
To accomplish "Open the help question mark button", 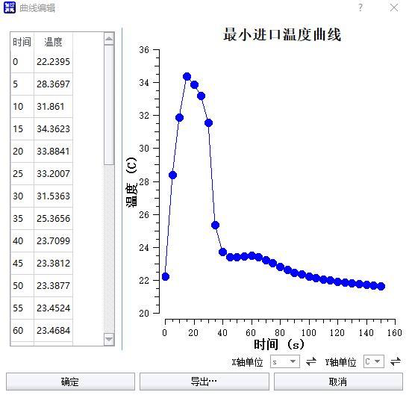I will pos(360,7).
